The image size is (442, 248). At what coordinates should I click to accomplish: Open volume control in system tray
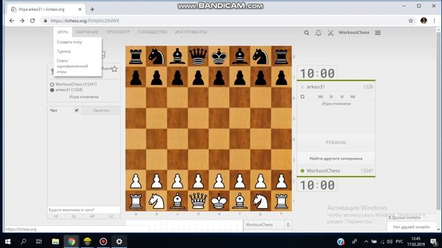click(x=390, y=242)
